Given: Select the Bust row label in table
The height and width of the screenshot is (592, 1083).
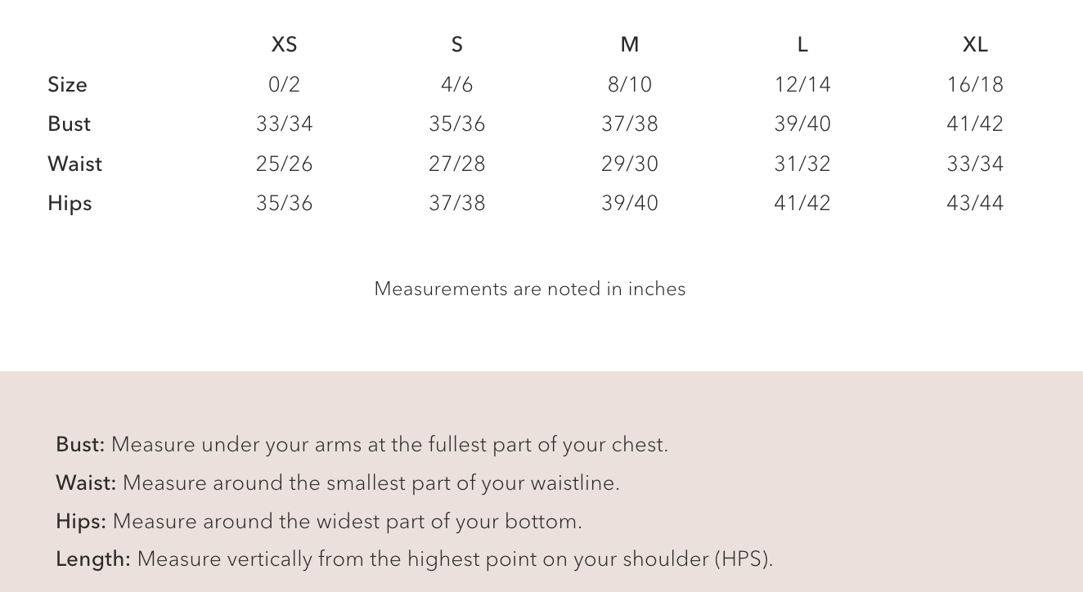Looking at the screenshot, I should pyautogui.click(x=69, y=123).
